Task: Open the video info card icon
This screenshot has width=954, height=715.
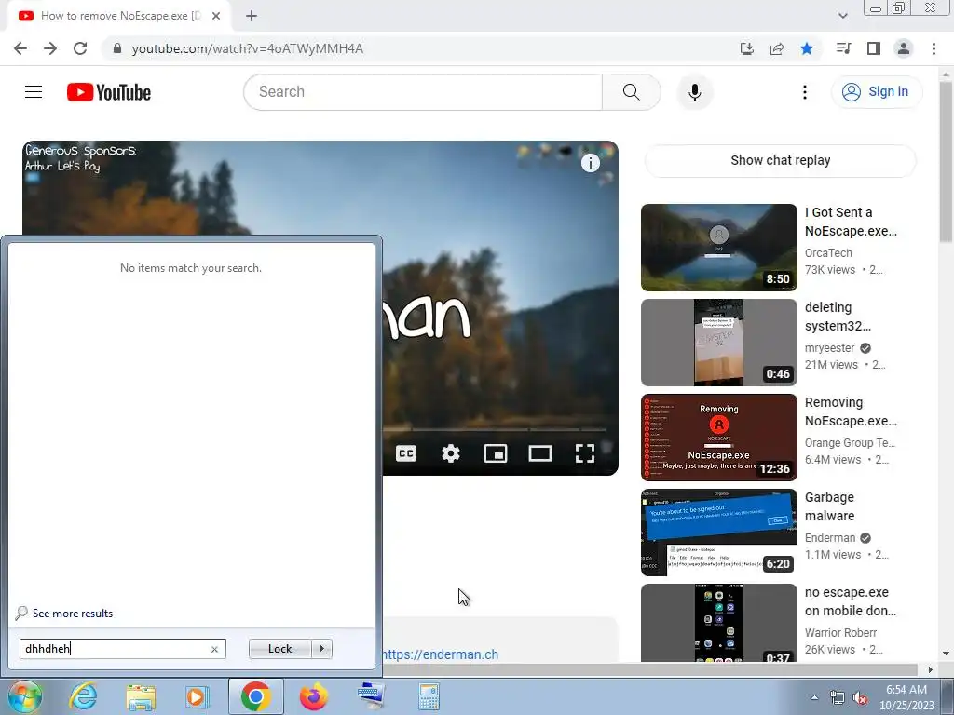Action: pos(590,163)
